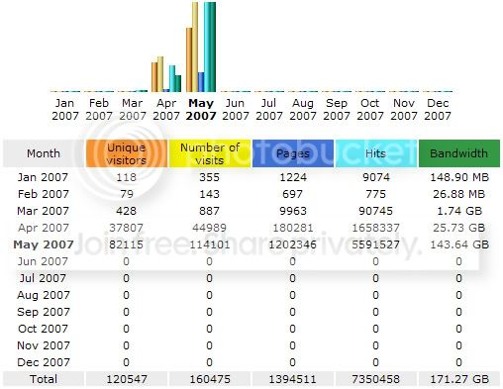Image resolution: width=503 pixels, height=389 pixels.
Task: Click the total hits value 7350458
Action: coord(376,379)
